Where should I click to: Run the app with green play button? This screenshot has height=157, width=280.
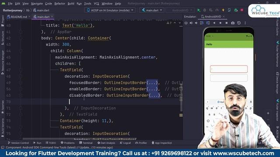[x=199, y=10]
